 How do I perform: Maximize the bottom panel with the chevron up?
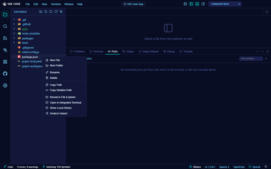(257, 52)
